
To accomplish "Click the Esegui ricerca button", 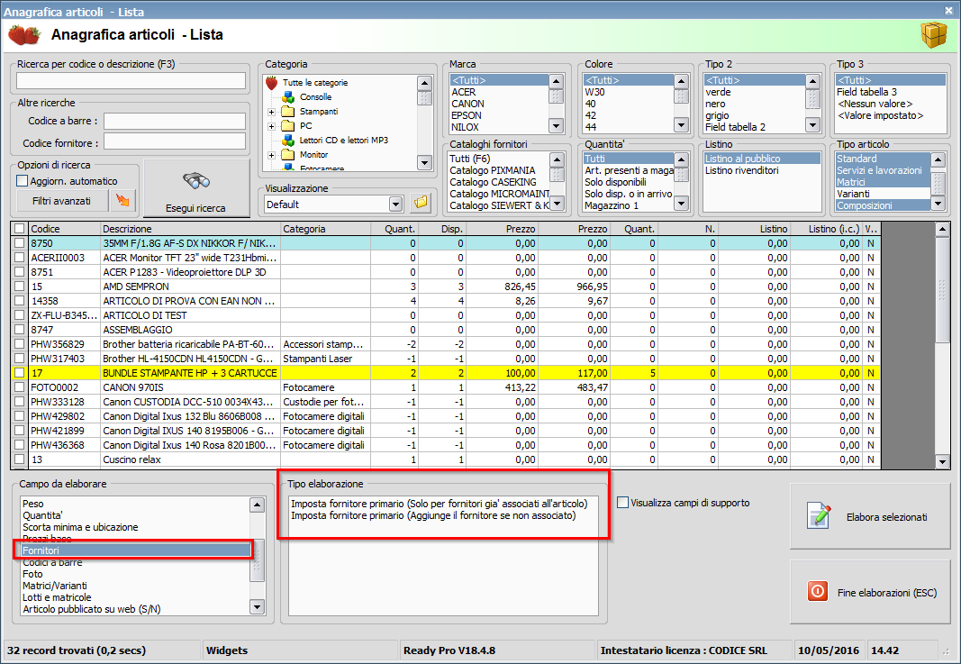I will point(196,188).
